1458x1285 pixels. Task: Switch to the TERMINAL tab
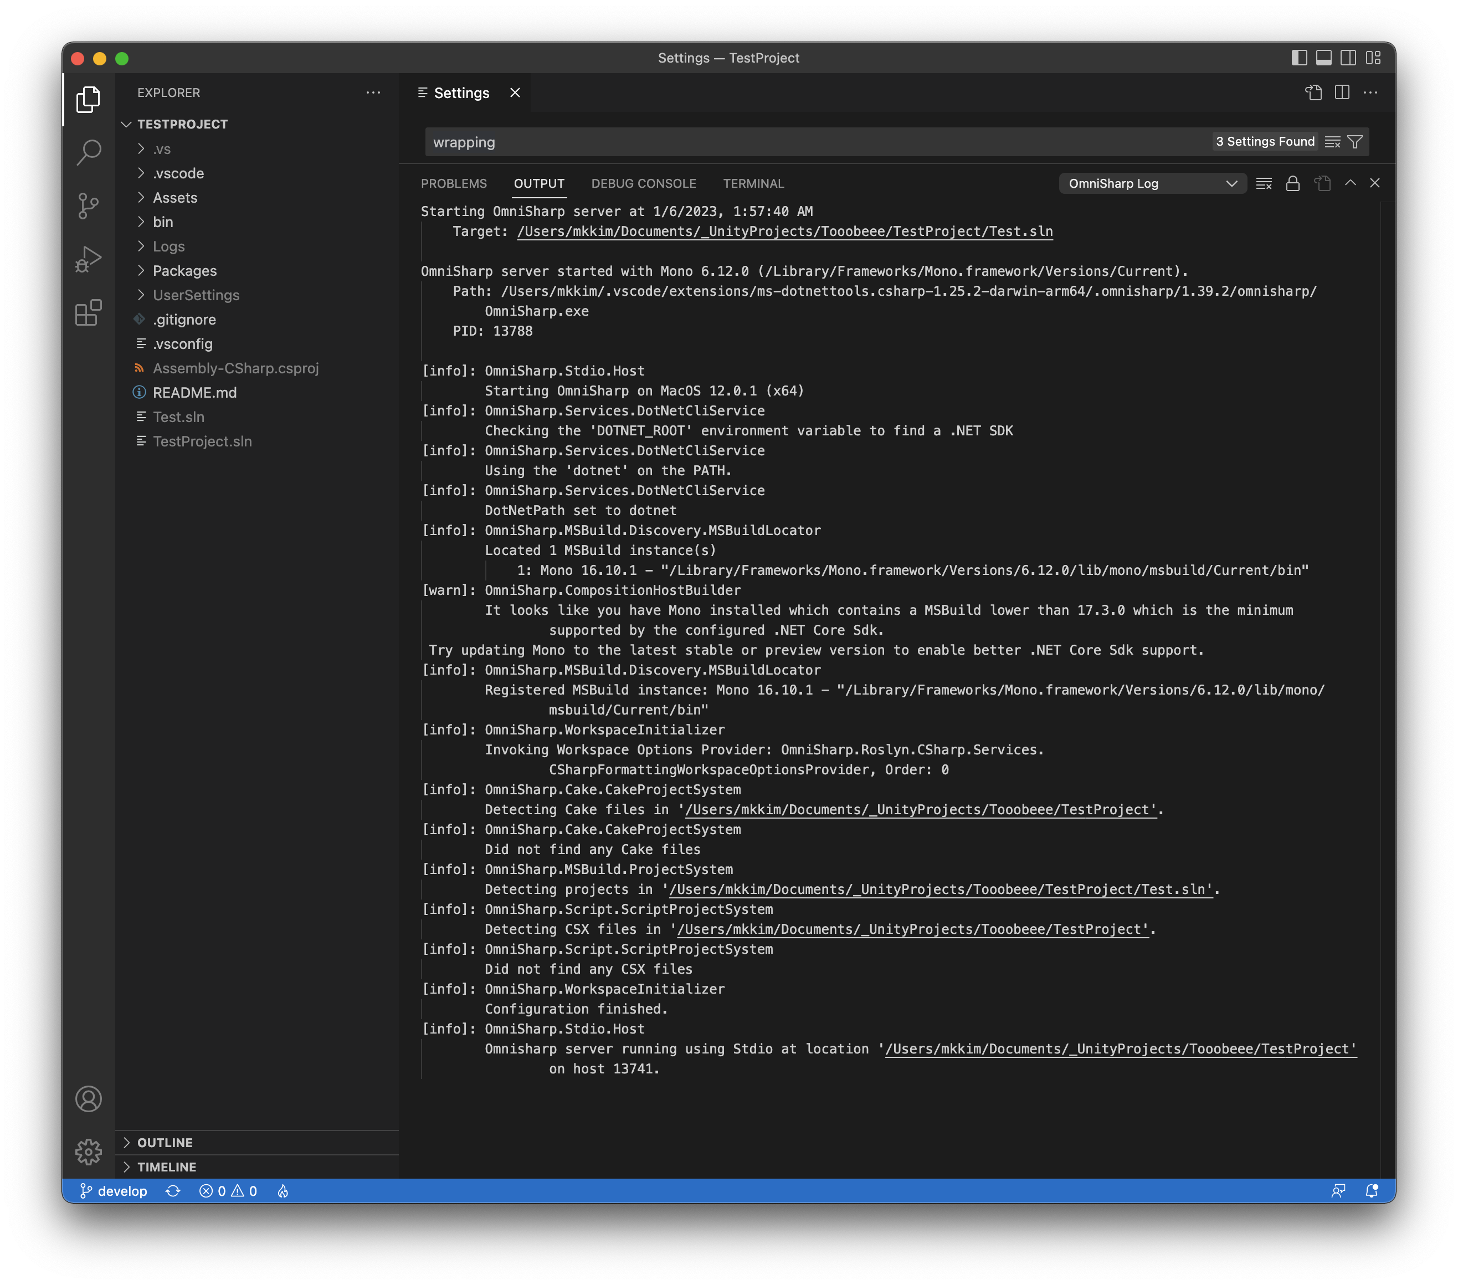753,184
